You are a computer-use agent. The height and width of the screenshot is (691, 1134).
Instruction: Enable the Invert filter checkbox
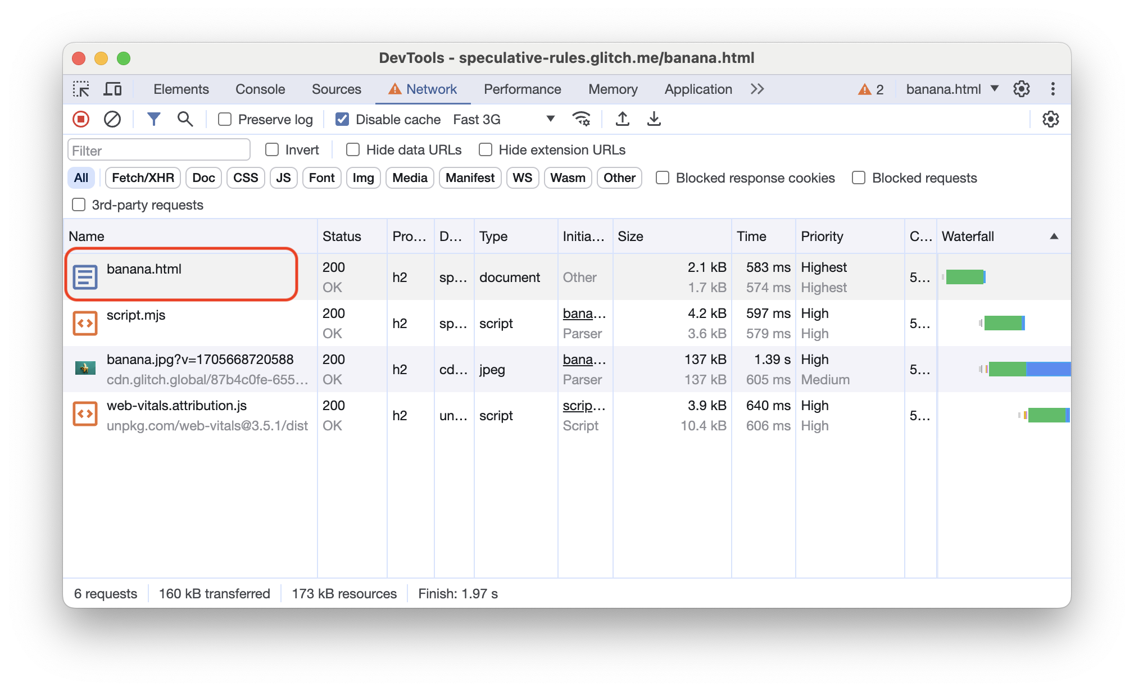coord(271,149)
